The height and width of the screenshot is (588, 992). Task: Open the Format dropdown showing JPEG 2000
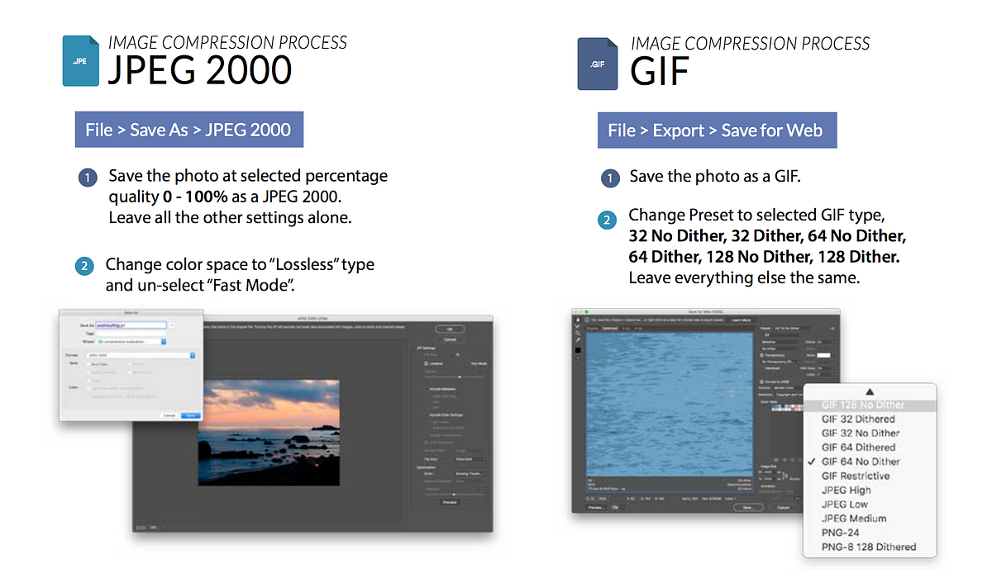coord(141,355)
